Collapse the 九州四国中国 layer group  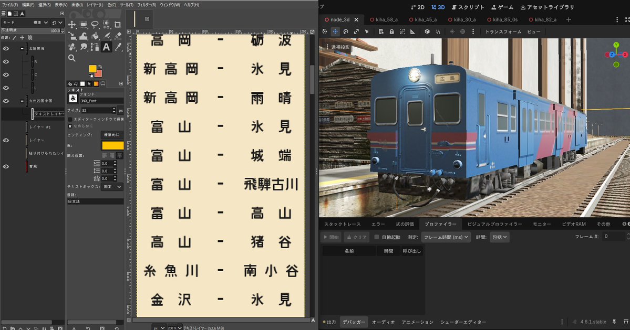[x=22, y=101]
